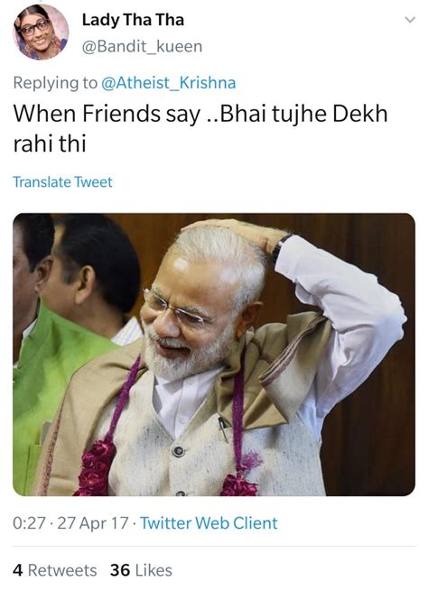The image size is (428, 591).
Task: Click the Translate Tweet link
Action: pyautogui.click(x=62, y=182)
